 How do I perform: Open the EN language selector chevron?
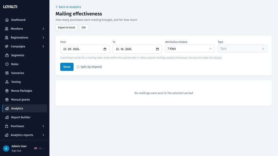point(44,148)
